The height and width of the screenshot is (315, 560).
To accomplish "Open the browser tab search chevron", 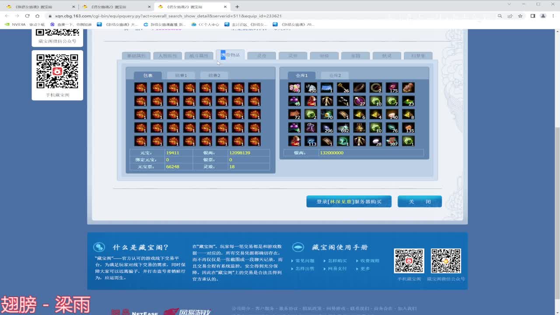I will (x=509, y=3).
